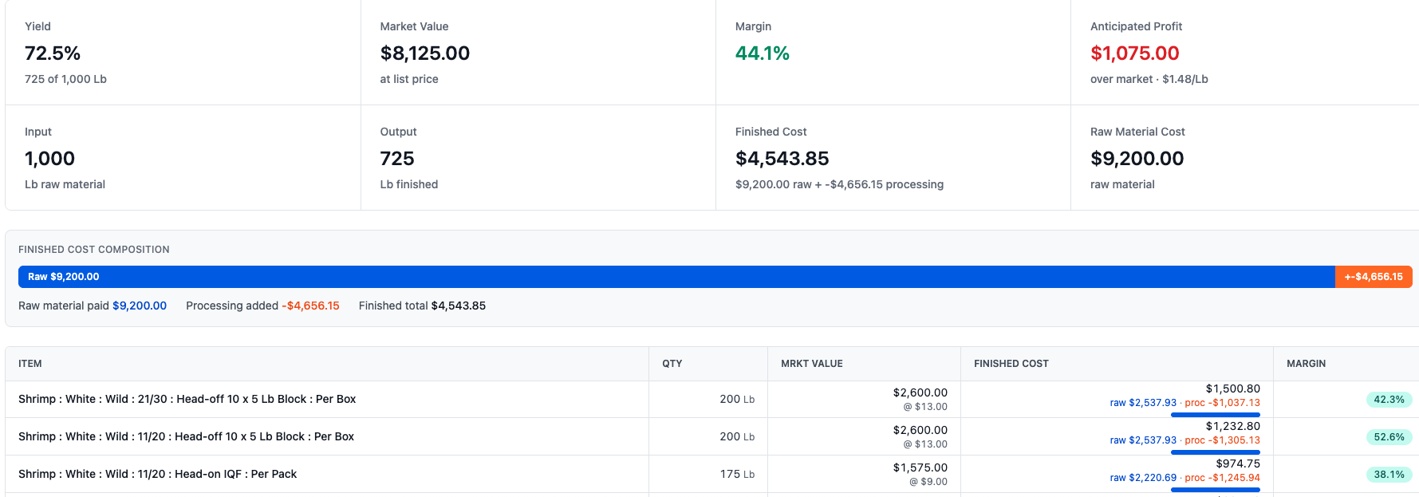Click the orange -$4,656.15 processing bar segment

tap(1374, 277)
